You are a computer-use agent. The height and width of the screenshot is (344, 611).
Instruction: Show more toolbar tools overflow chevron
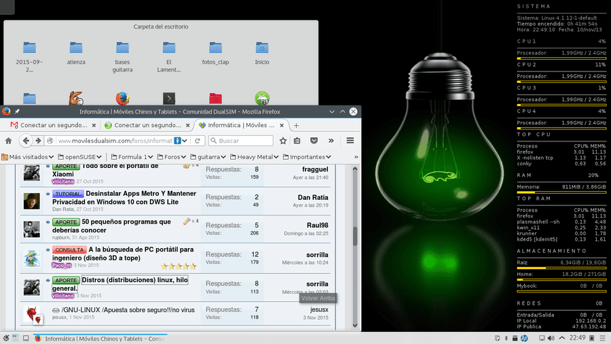pos(331,141)
